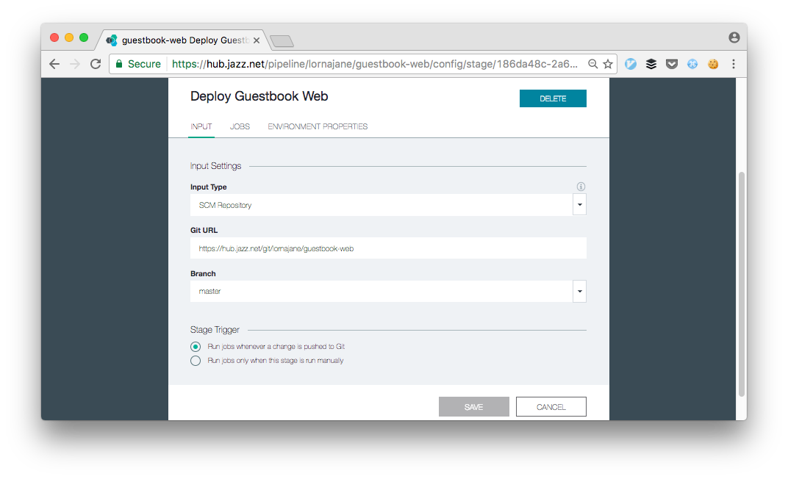Open a new browser tab

click(x=282, y=40)
